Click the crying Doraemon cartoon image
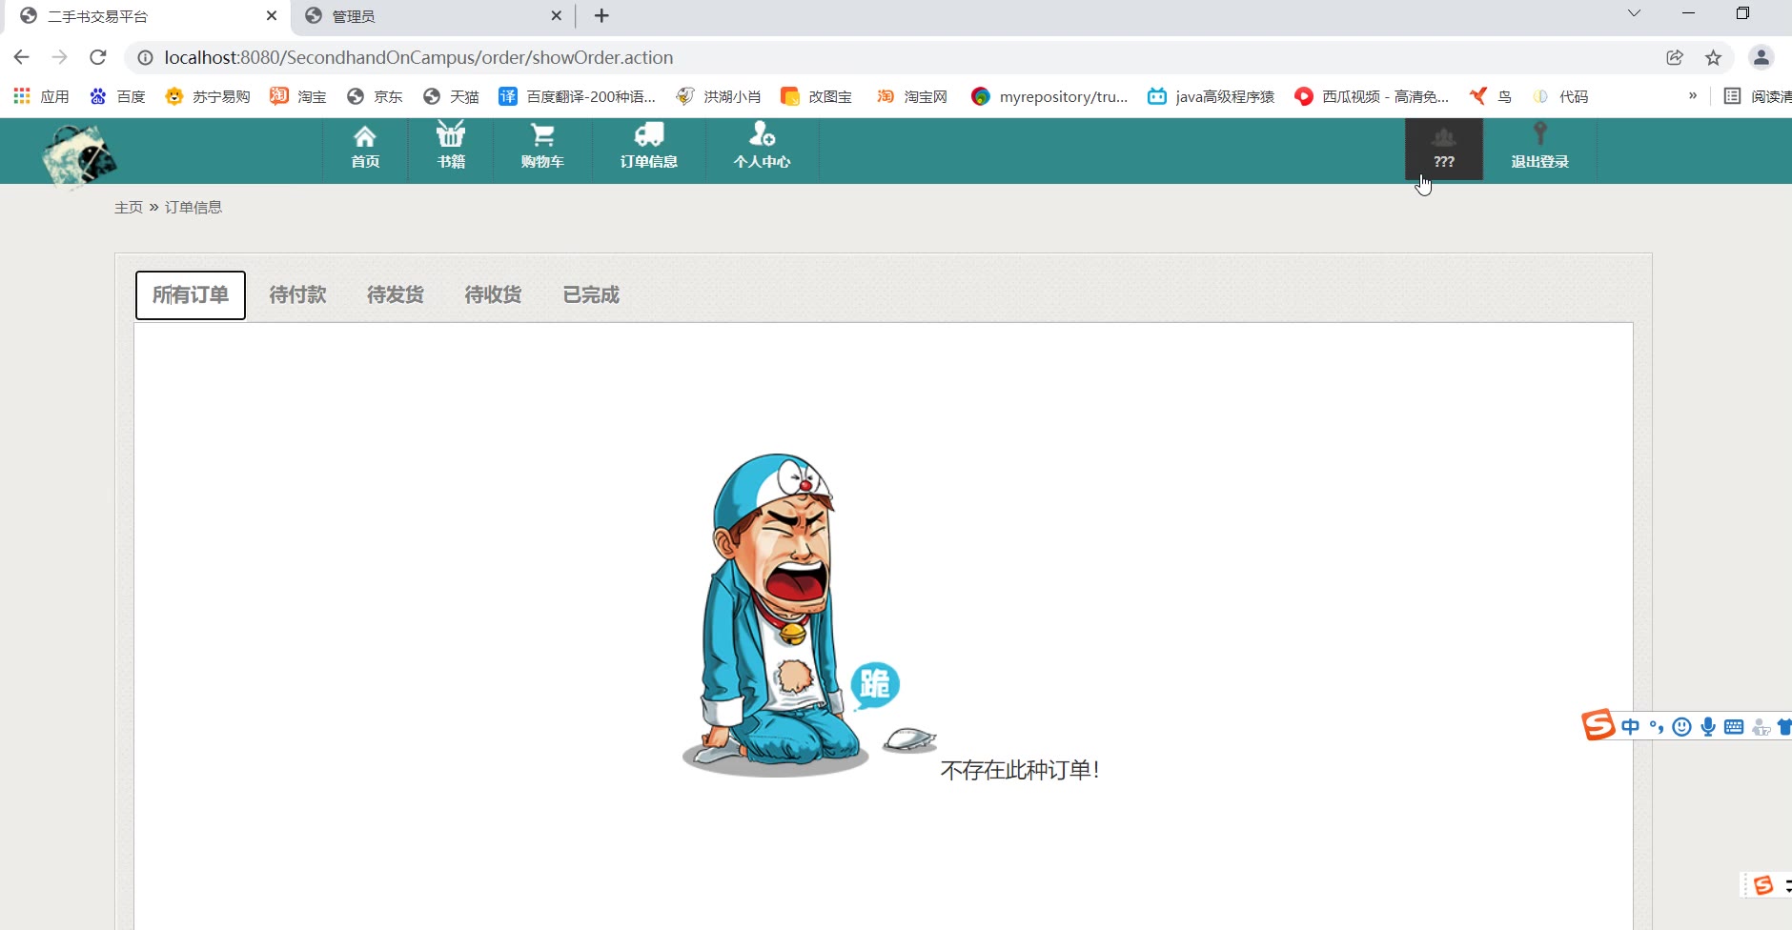The image size is (1792, 930). (810, 616)
